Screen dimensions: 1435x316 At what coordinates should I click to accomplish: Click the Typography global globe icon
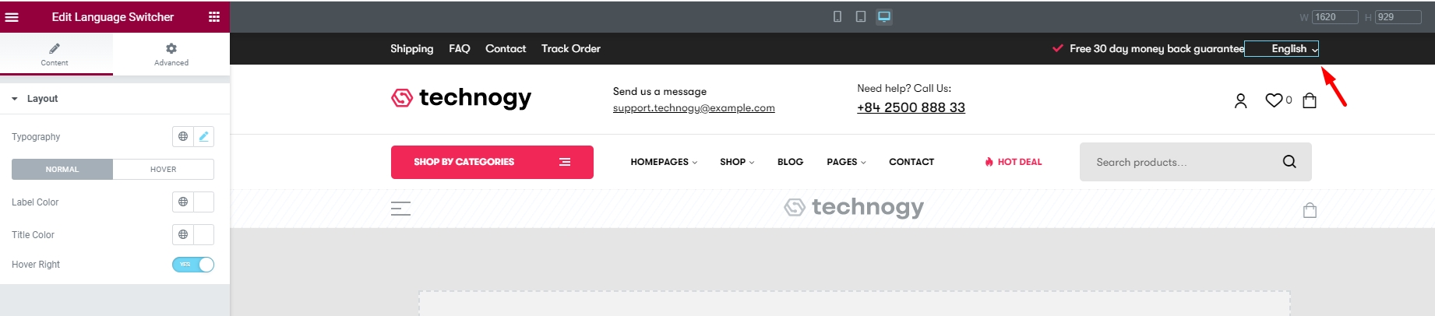coord(183,136)
